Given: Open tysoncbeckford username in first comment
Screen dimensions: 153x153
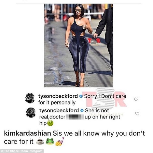Looking at the screenshot, I should coord(58,96).
